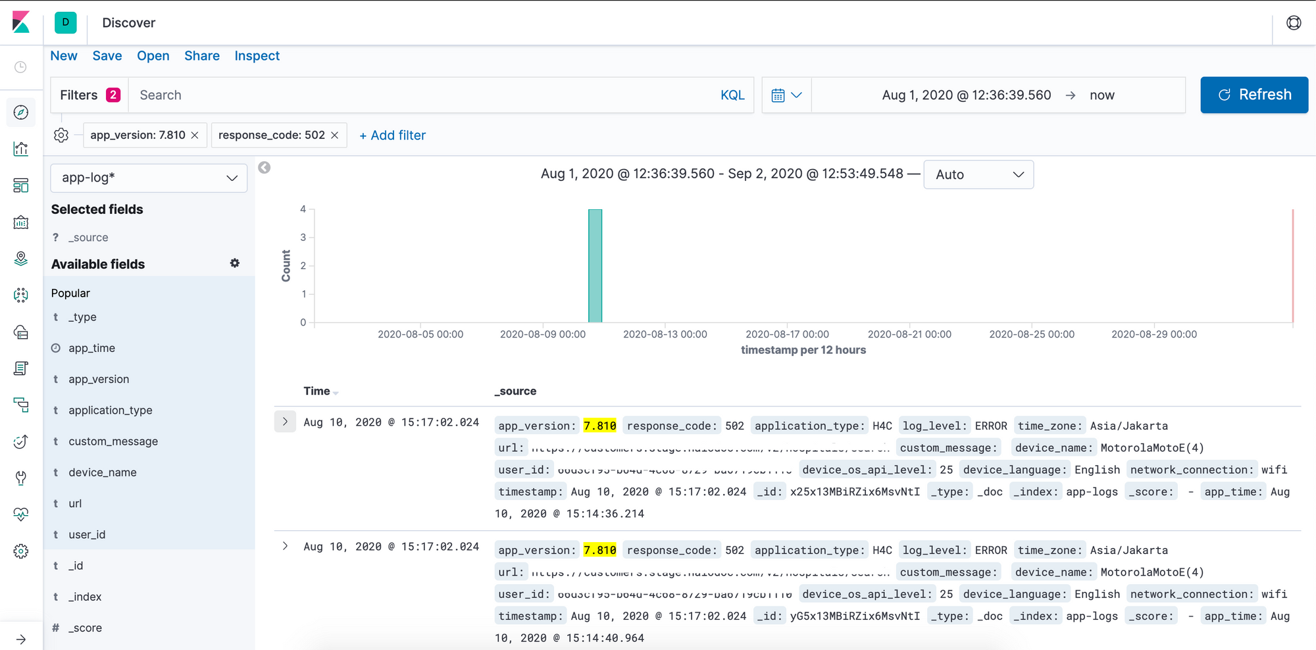Image resolution: width=1316 pixels, height=650 pixels.
Task: Open Visualize chart icon in sidebar
Action: pyautogui.click(x=21, y=149)
